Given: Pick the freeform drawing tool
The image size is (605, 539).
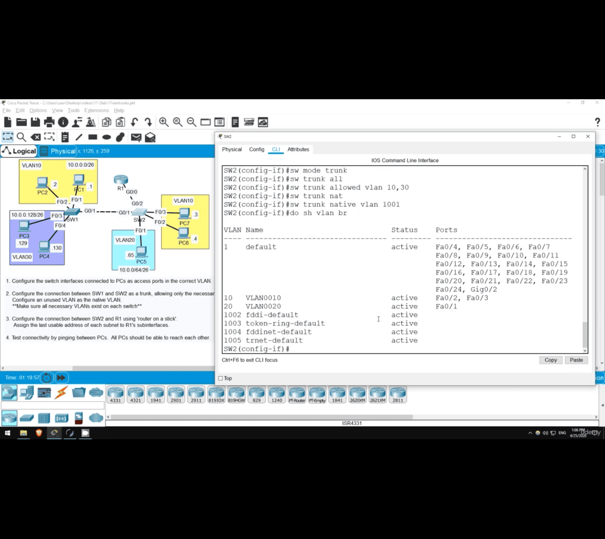Looking at the screenshot, I should coord(120,137).
